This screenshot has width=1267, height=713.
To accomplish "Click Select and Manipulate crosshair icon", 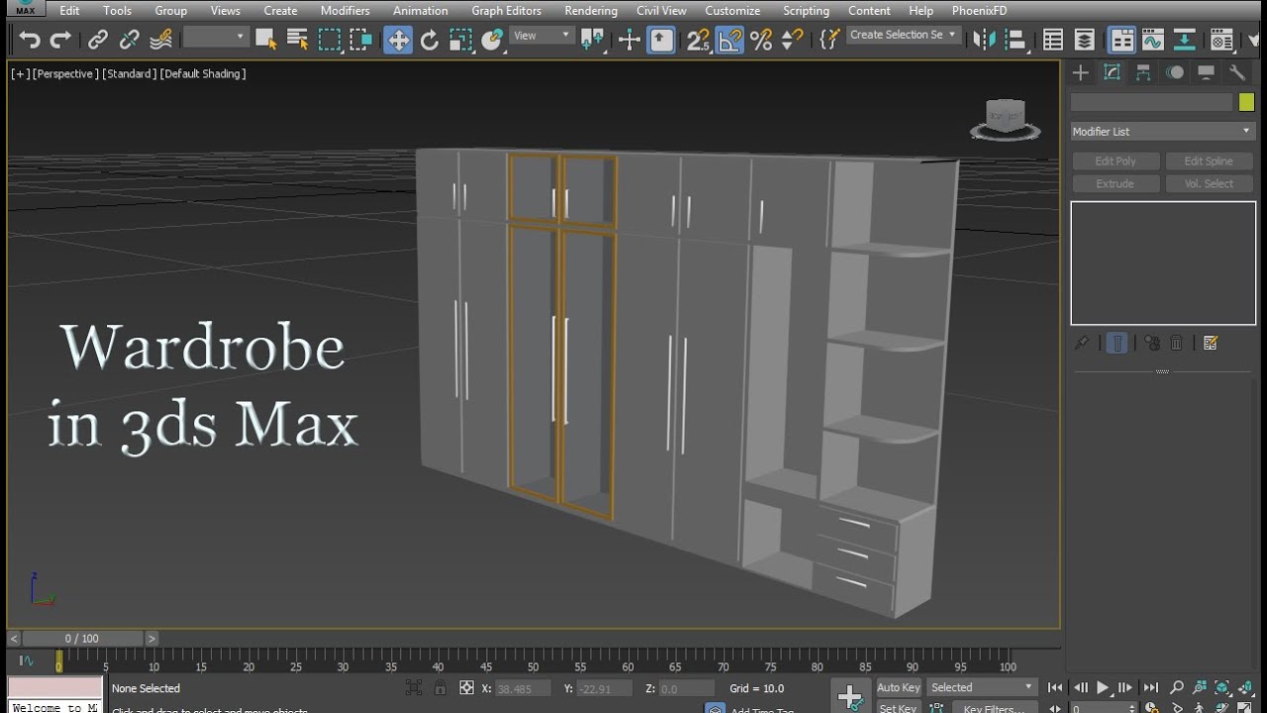I will point(630,40).
